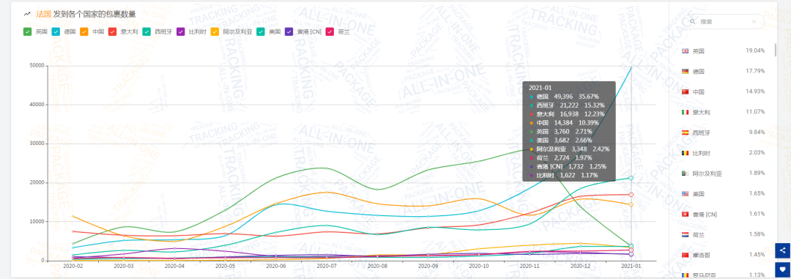Click the 中国 data point at 2021-01
The image size is (791, 279).
pos(631,204)
